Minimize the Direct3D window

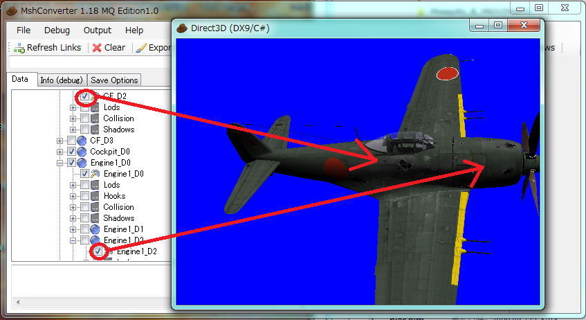tap(479, 26)
